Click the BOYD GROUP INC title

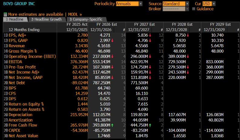pyautogui.click(x=19, y=4)
